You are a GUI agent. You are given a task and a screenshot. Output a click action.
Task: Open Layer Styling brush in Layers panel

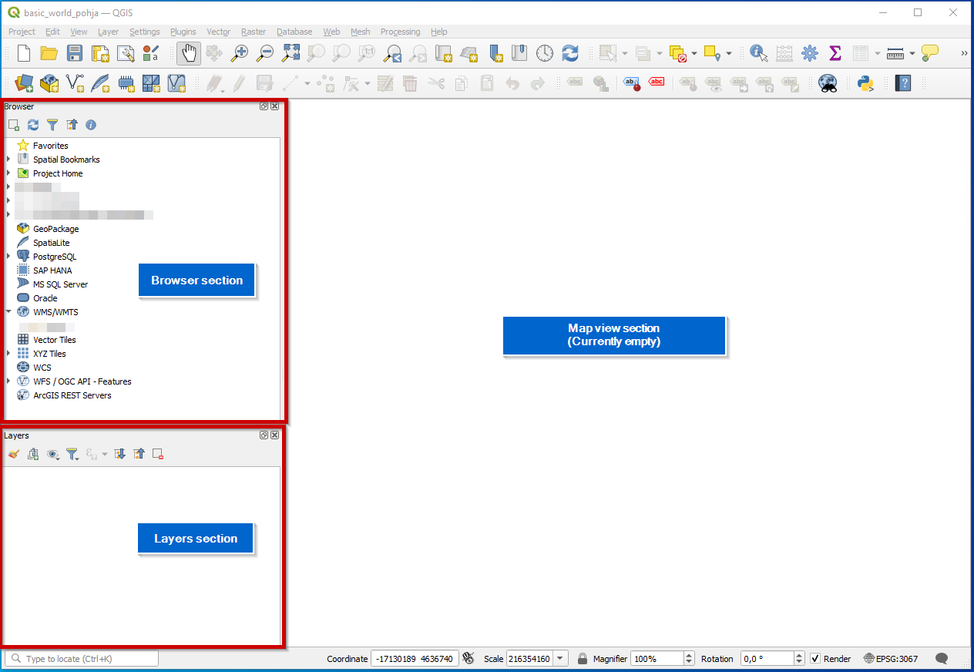click(x=14, y=455)
